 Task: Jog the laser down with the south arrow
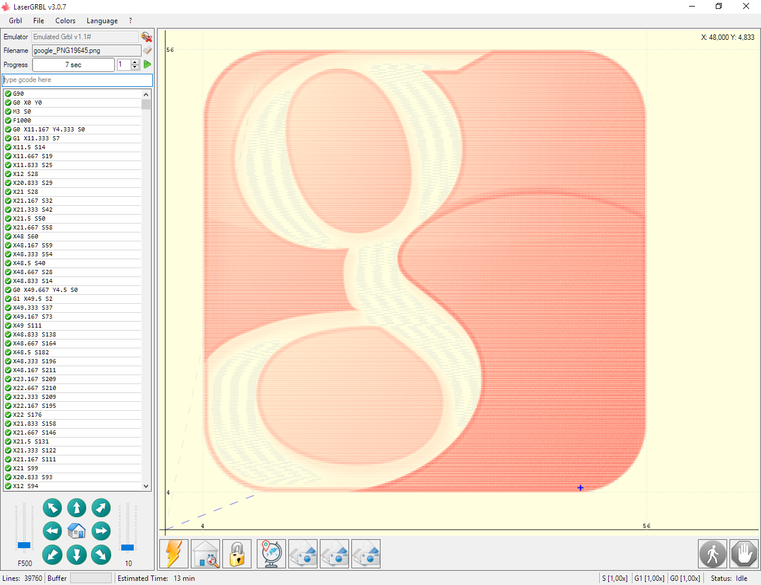click(x=77, y=555)
